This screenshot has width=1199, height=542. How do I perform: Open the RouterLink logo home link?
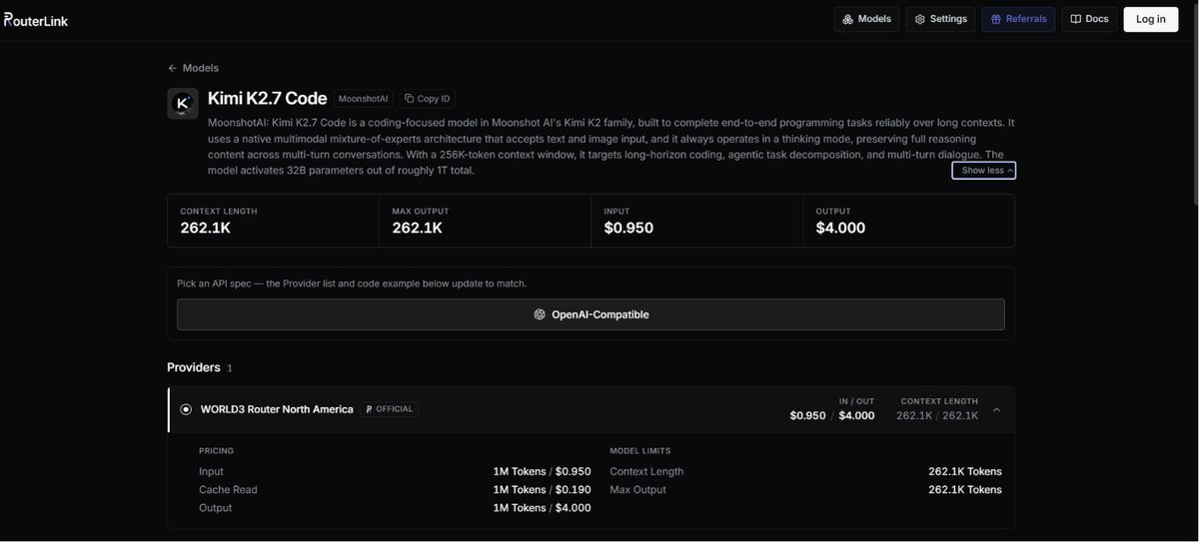[36, 20]
